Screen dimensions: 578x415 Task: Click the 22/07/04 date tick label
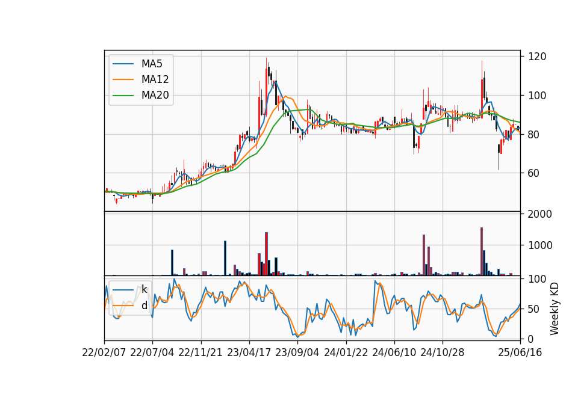click(x=152, y=352)
